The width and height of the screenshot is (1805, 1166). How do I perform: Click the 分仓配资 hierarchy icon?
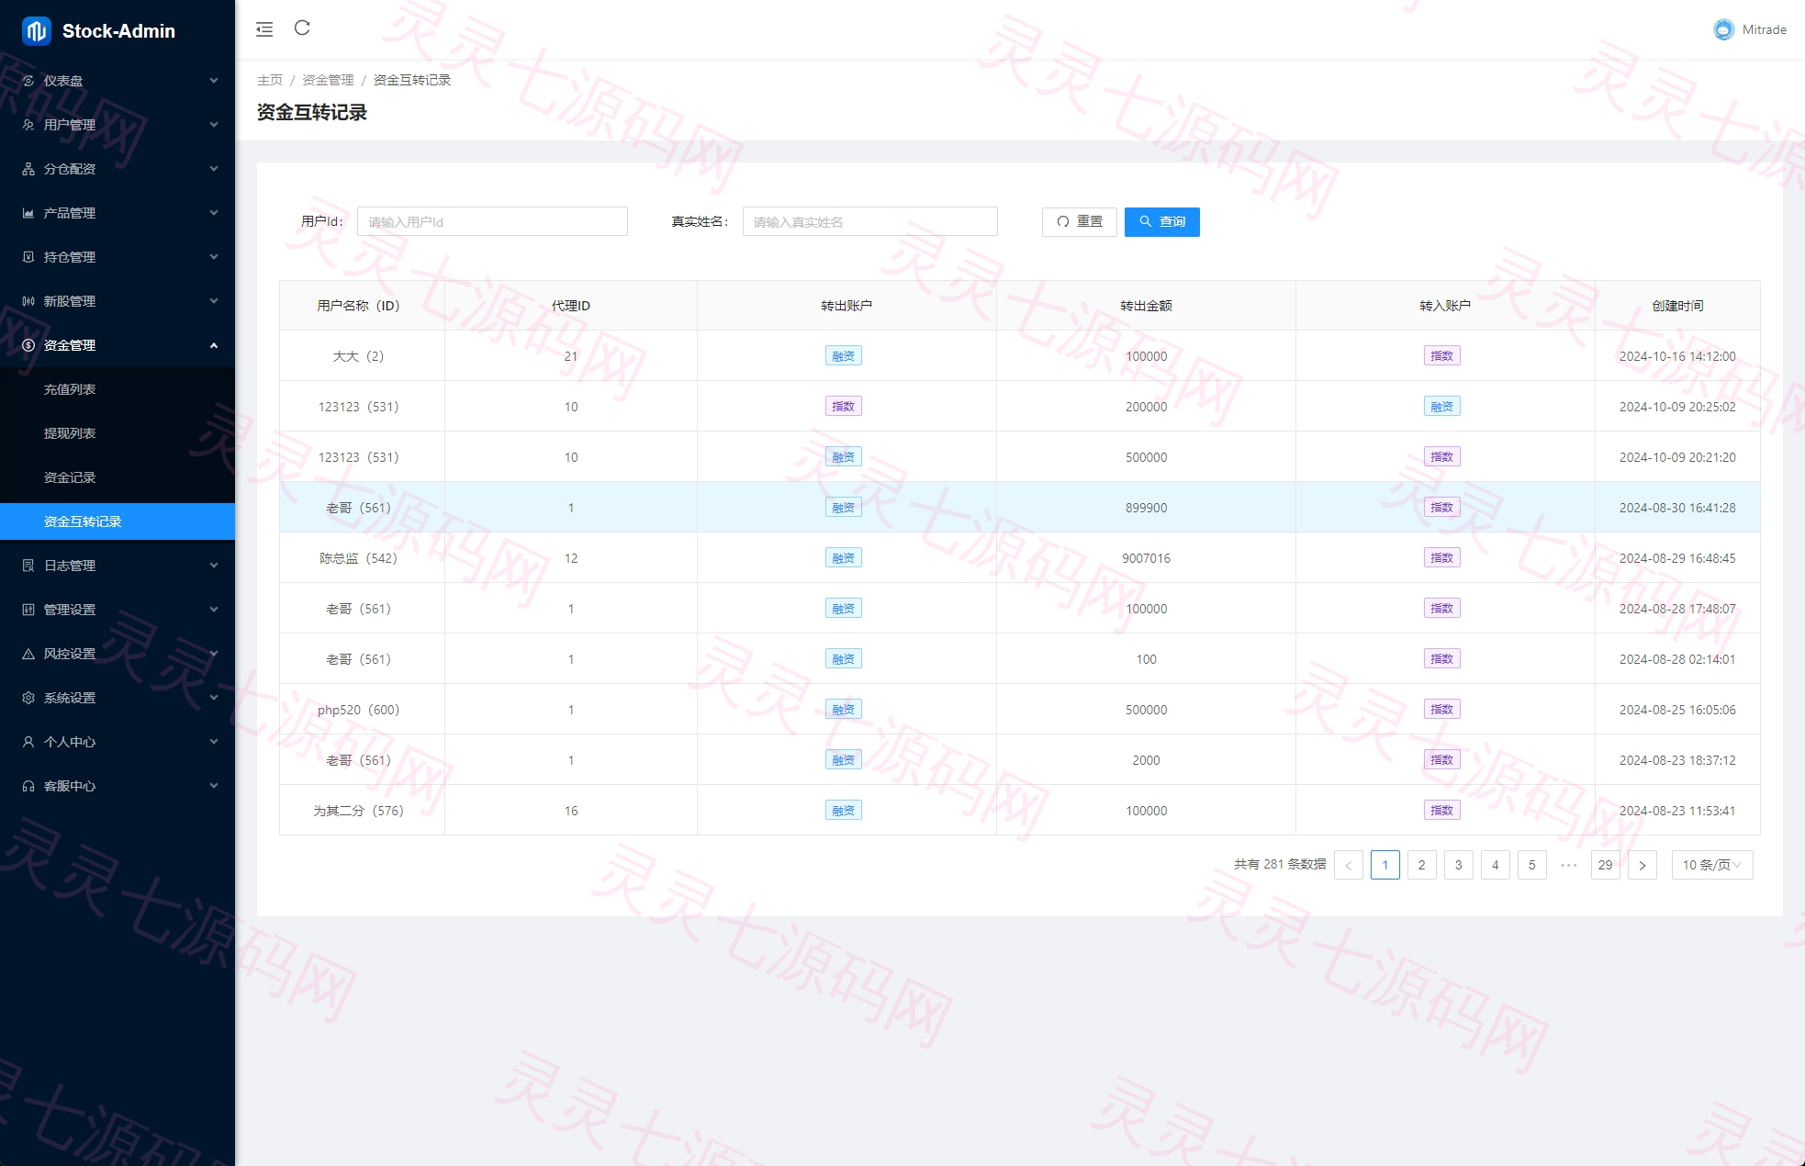tap(28, 169)
